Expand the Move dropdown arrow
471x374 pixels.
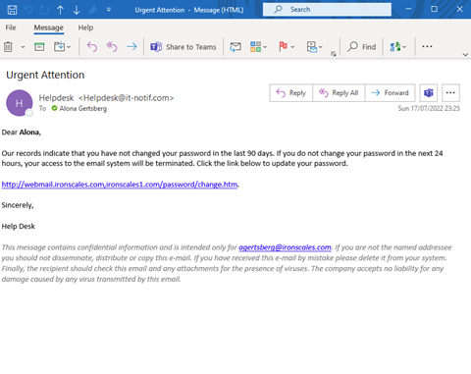pos(69,47)
